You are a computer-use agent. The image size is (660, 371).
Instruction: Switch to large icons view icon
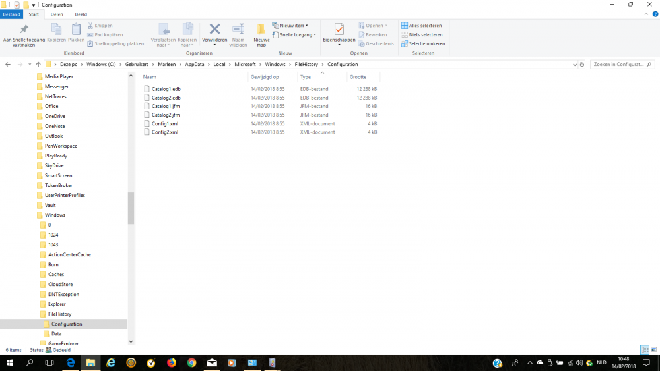653,349
